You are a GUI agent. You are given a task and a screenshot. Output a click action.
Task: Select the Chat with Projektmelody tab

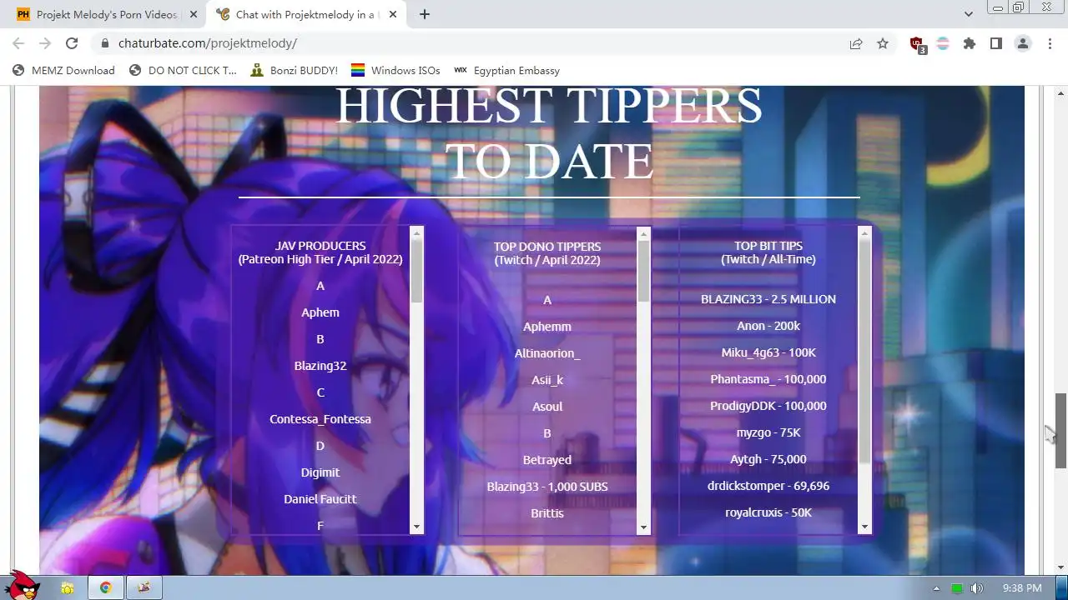[305, 14]
